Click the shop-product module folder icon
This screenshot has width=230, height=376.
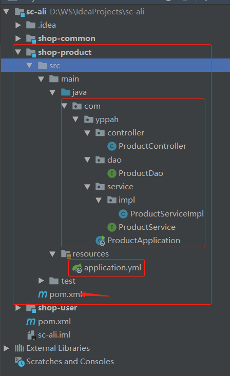click(x=31, y=52)
